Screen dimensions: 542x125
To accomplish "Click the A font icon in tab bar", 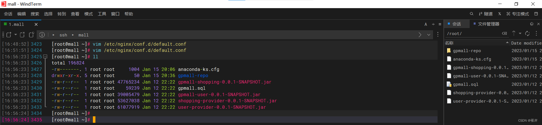I will tap(426, 24).
